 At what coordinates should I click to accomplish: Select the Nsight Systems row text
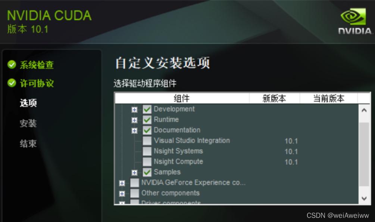coord(178,151)
